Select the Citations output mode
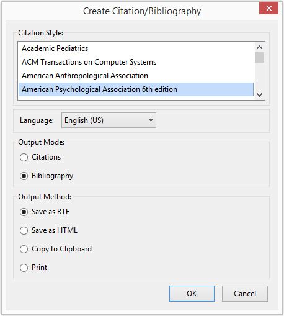This screenshot has height=316, width=284. (24, 157)
